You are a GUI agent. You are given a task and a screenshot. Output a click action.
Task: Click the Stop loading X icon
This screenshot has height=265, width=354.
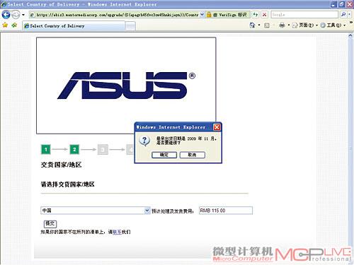coord(265,15)
